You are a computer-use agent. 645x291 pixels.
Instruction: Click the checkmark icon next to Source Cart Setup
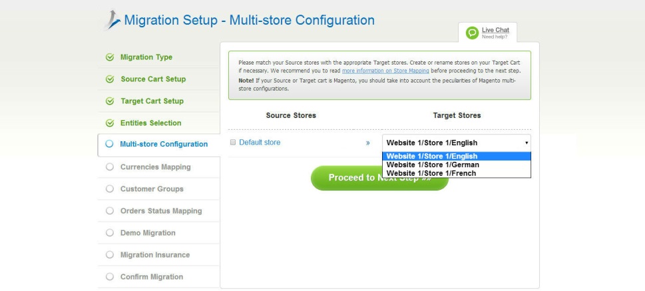click(109, 79)
